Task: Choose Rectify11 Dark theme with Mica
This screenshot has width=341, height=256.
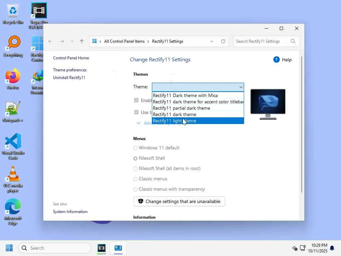Action: coord(198,95)
